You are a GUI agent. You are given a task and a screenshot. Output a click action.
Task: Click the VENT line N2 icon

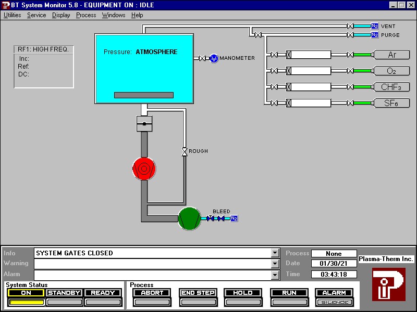[374, 26]
